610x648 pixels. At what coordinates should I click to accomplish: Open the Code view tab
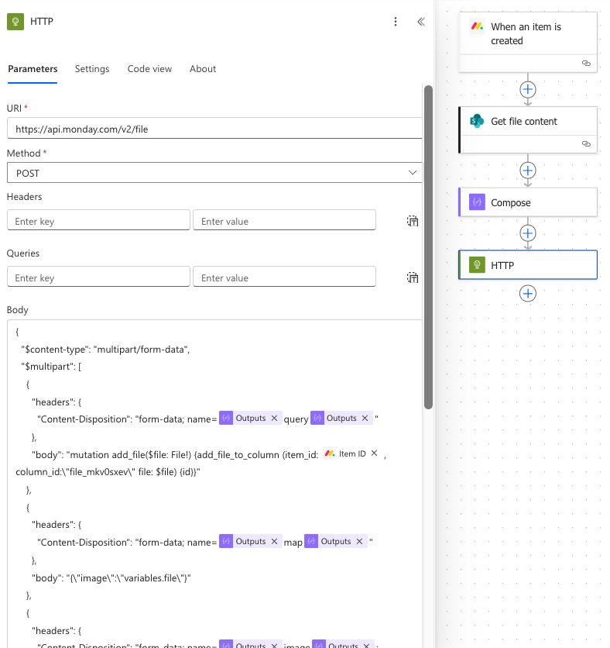(x=149, y=69)
